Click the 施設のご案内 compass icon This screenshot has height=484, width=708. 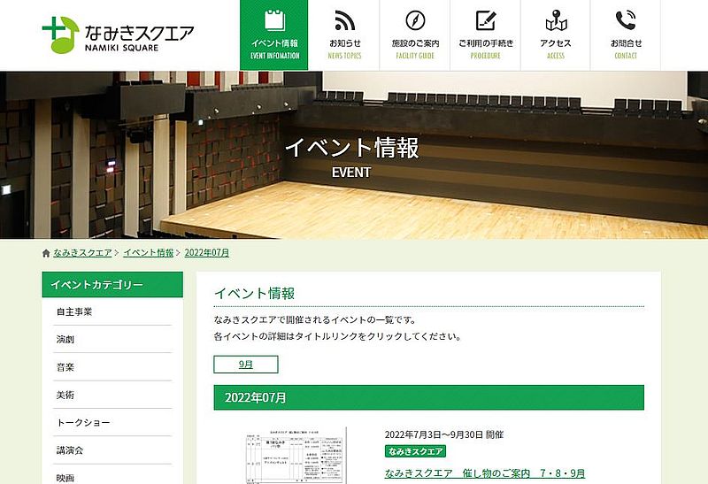click(415, 20)
